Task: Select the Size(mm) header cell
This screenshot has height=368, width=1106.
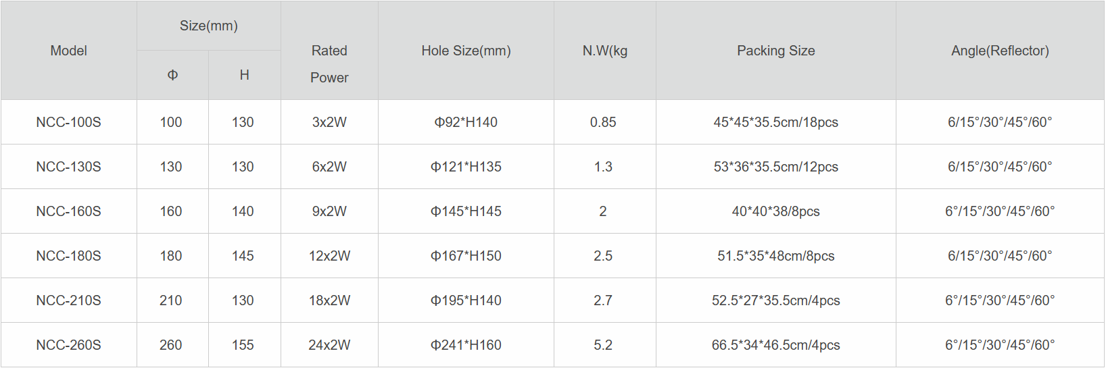Action: pos(208,26)
